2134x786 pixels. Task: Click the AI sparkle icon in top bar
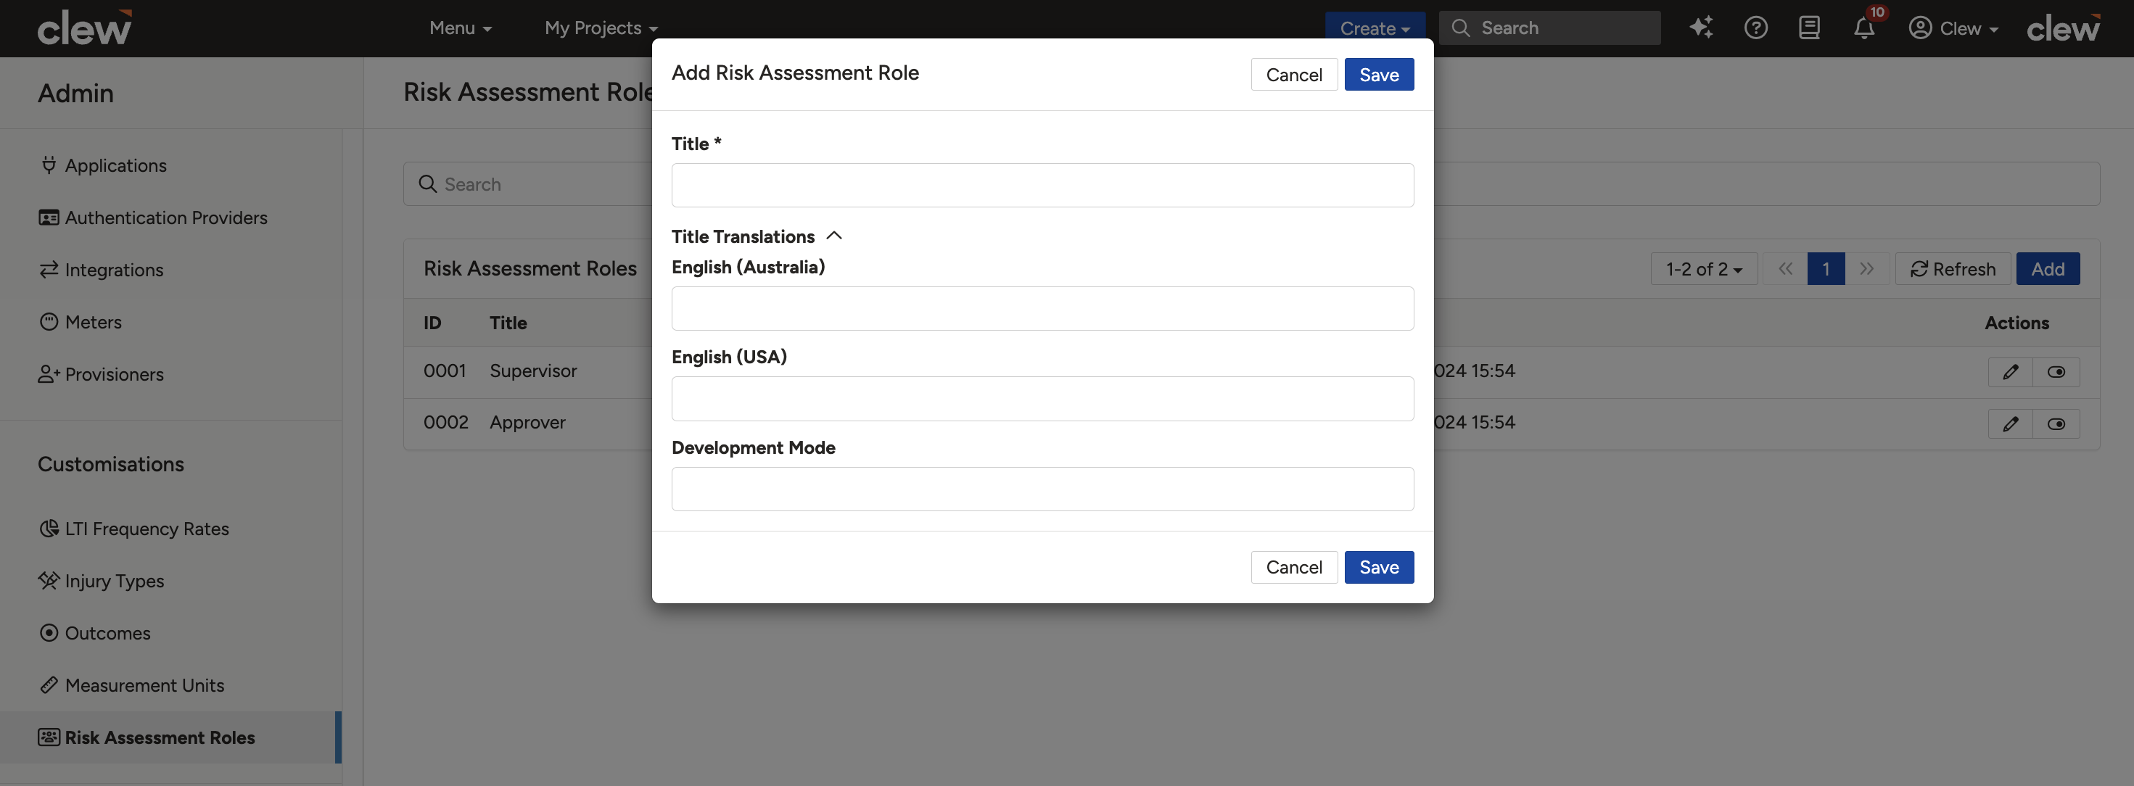pos(1701,28)
